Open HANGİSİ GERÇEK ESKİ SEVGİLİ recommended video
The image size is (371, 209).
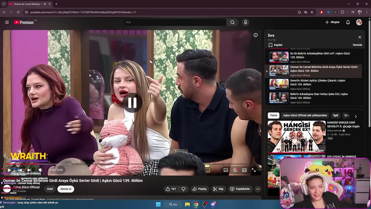click(296, 137)
